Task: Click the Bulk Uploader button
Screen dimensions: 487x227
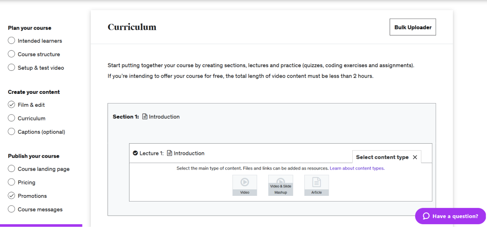Action: point(413,27)
